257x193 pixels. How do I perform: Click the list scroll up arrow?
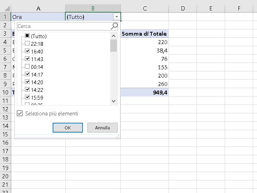[x=114, y=36]
